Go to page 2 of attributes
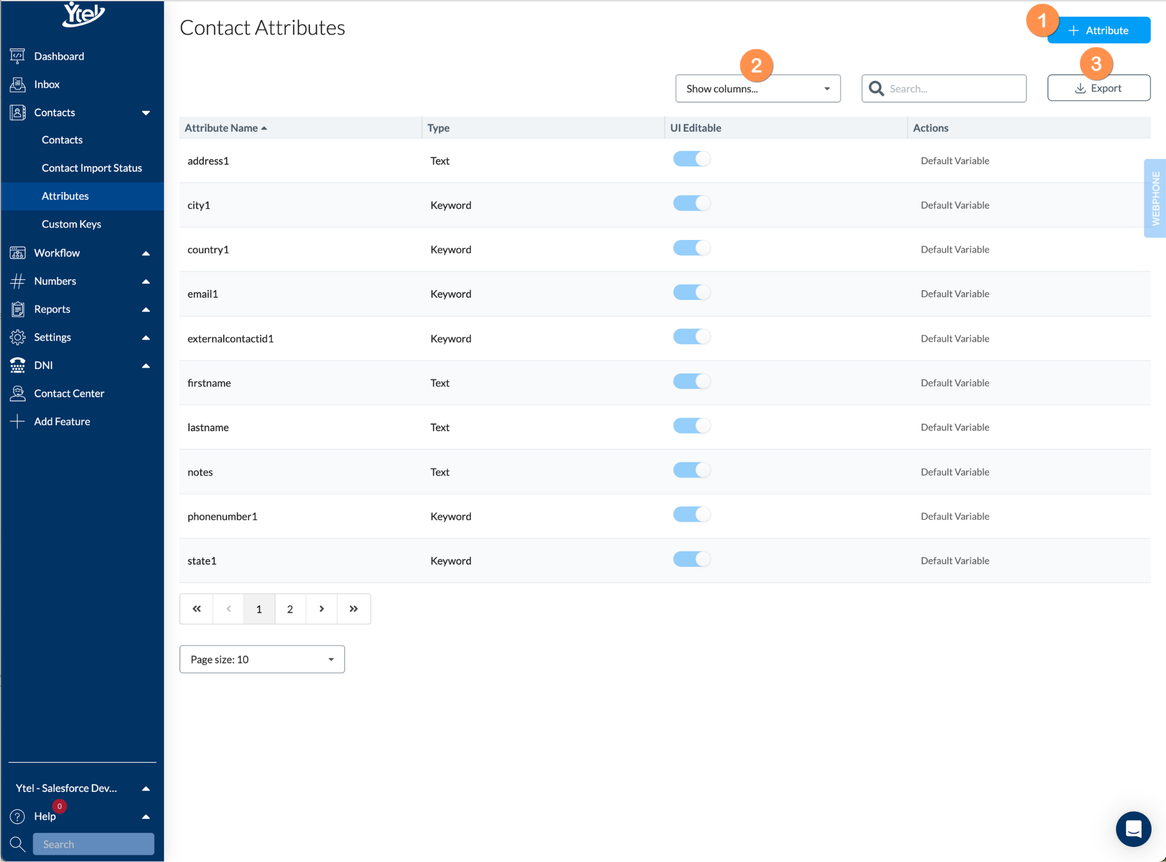 pyautogui.click(x=290, y=609)
